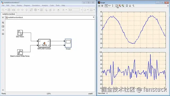Open the Help menu
170x96 pixels.
click(x=63, y=5)
